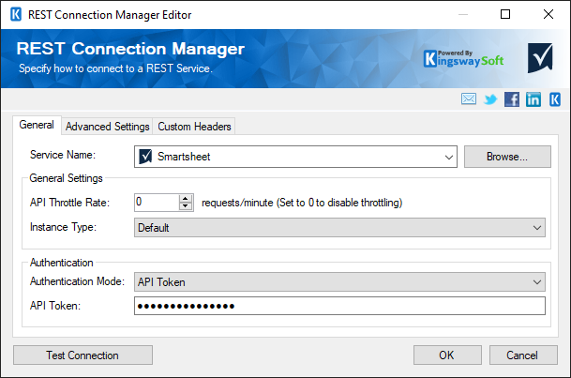This screenshot has height=378, width=571.
Task: Click into the API Throttle Rate field
Action: click(x=157, y=202)
